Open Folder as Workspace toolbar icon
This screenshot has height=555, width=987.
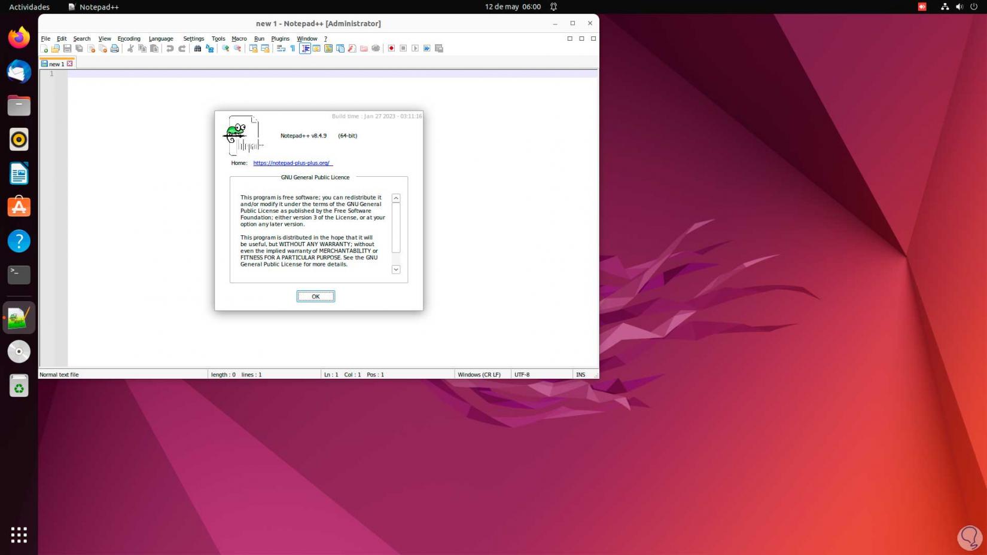(364, 48)
